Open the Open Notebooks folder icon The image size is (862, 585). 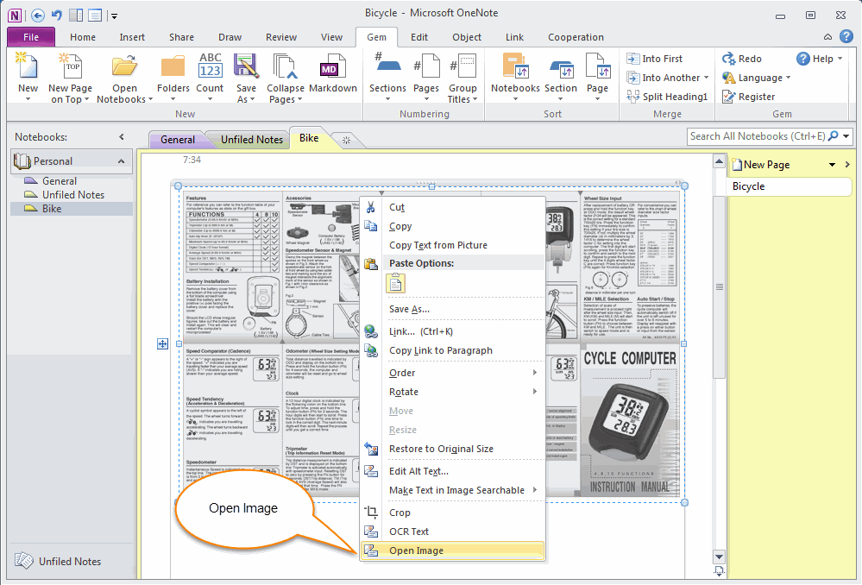tap(125, 66)
